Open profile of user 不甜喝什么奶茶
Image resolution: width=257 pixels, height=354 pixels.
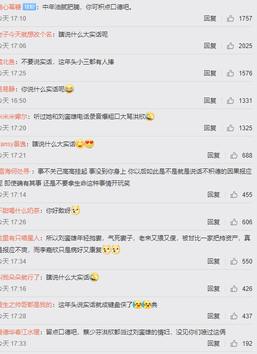click(x=20, y=211)
